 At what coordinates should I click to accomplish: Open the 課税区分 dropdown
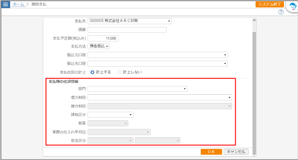[x=111, y=115]
